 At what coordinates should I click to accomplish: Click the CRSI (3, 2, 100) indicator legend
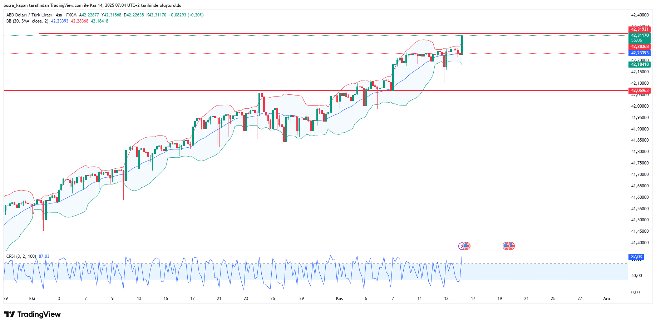(21, 256)
